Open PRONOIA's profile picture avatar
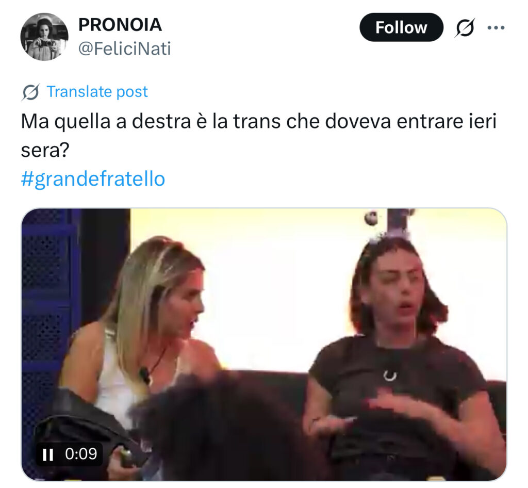The image size is (528, 488). (x=44, y=37)
